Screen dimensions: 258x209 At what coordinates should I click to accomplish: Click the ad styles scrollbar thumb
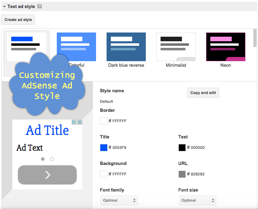point(255,38)
